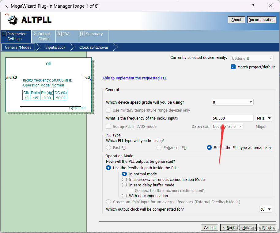Open the Documentation button

click(x=261, y=20)
